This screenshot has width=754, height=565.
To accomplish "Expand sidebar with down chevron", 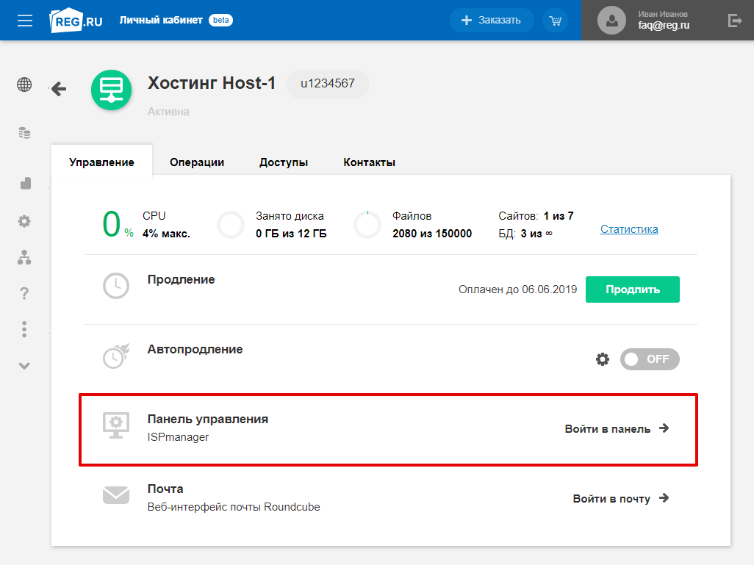I will [24, 365].
